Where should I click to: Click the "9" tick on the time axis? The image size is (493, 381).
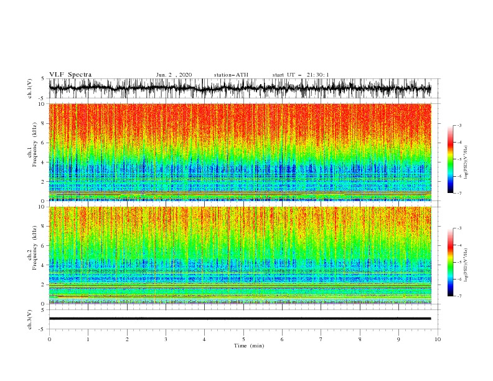[x=398, y=339]
